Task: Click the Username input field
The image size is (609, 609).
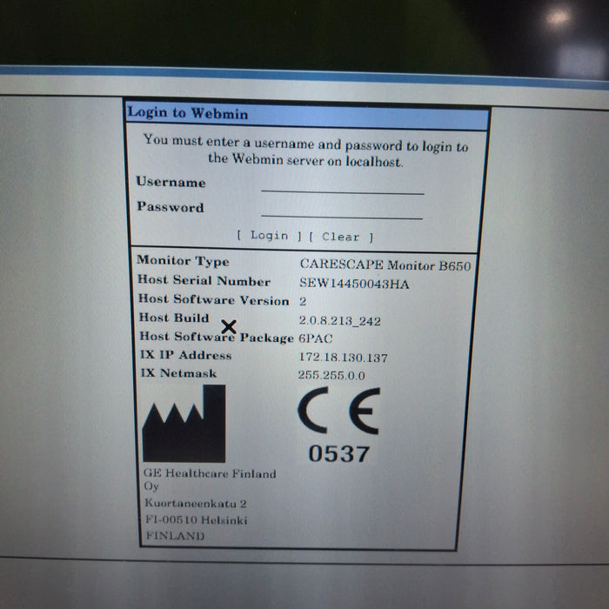Action: [x=342, y=185]
